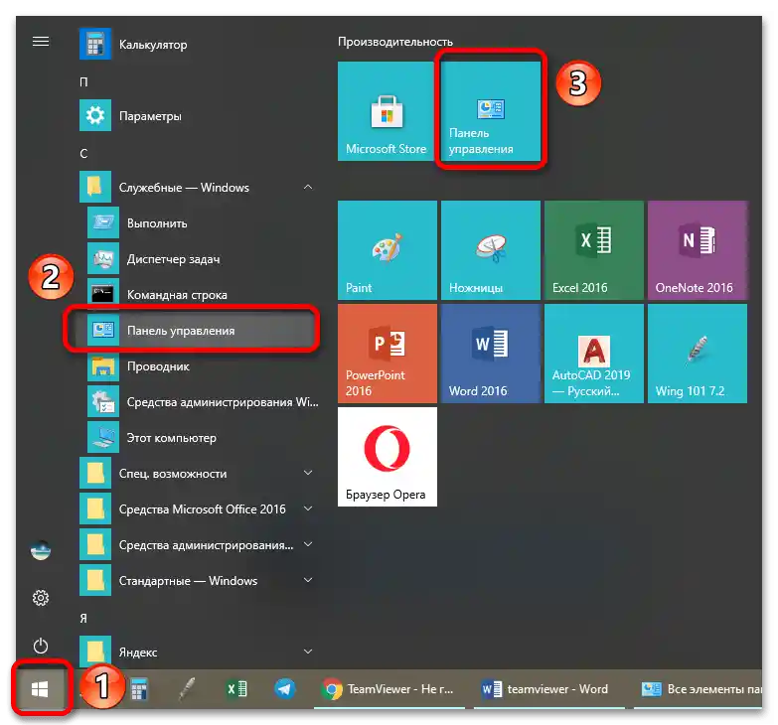The image size is (778, 725).
Task: Click the Производительность group header
Action: [x=394, y=42]
